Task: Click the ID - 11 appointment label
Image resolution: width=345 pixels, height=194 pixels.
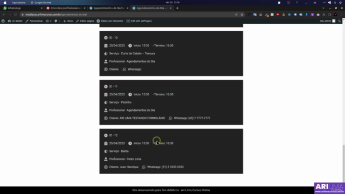Action: [x=113, y=86]
